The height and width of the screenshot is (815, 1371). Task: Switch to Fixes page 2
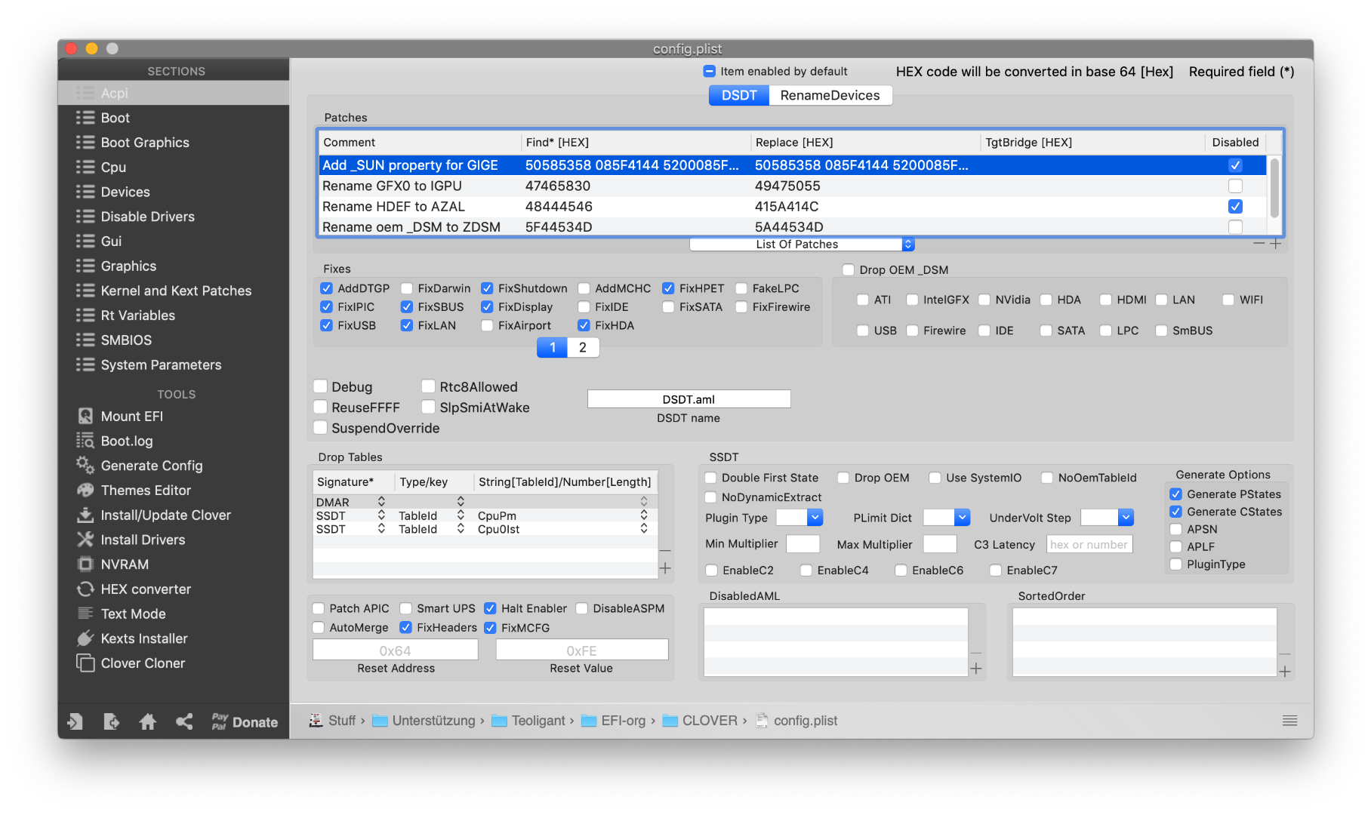coord(583,347)
